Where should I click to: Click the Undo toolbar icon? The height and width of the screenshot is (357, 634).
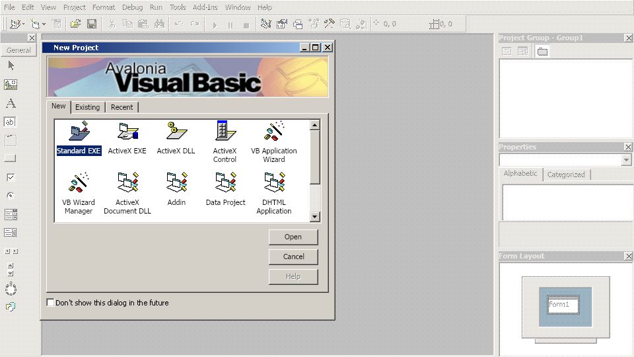tap(179, 24)
